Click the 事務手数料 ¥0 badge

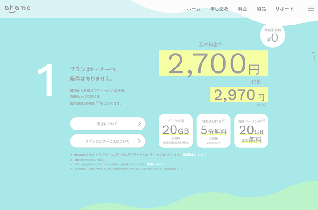pyautogui.click(x=273, y=35)
